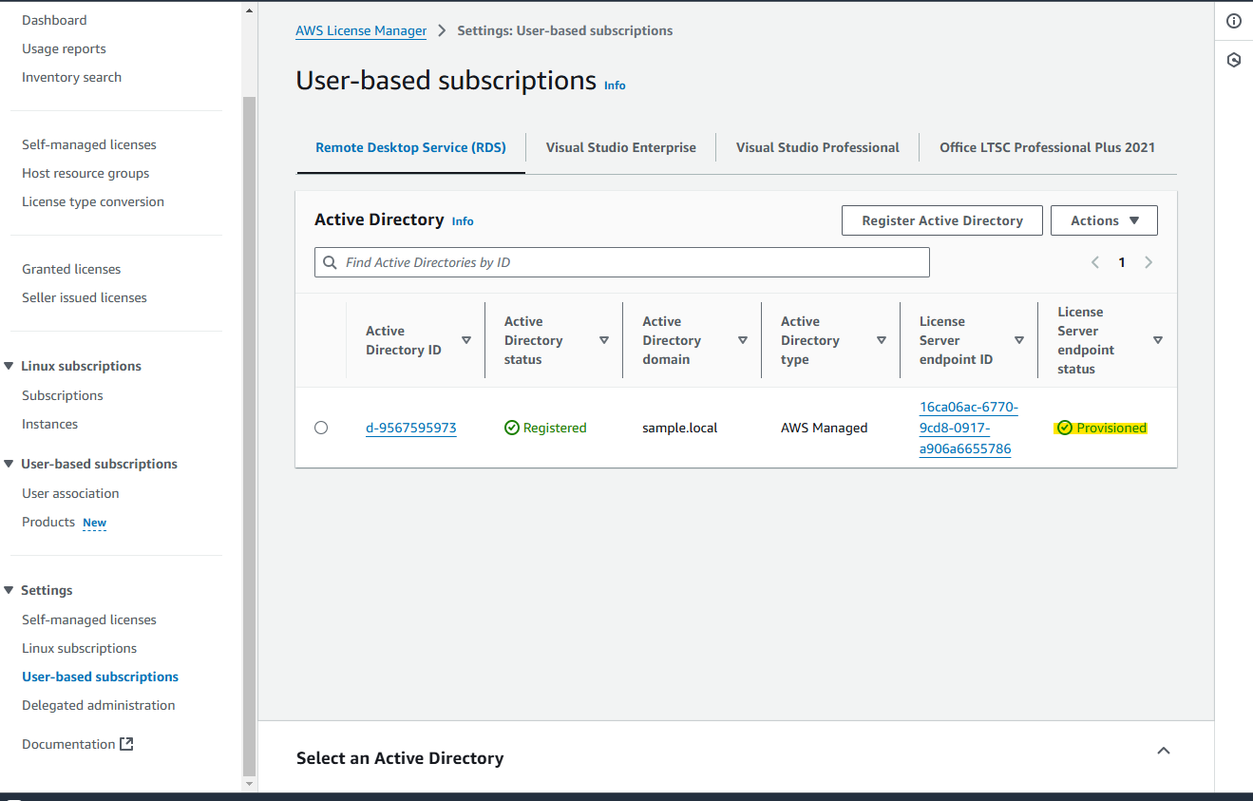Click the green check icon next to Provisioned

(1065, 428)
